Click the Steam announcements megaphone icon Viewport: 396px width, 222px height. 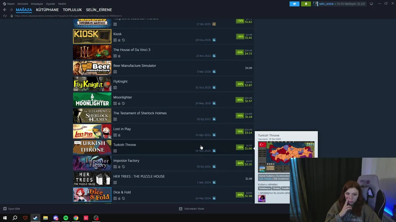(294, 4)
